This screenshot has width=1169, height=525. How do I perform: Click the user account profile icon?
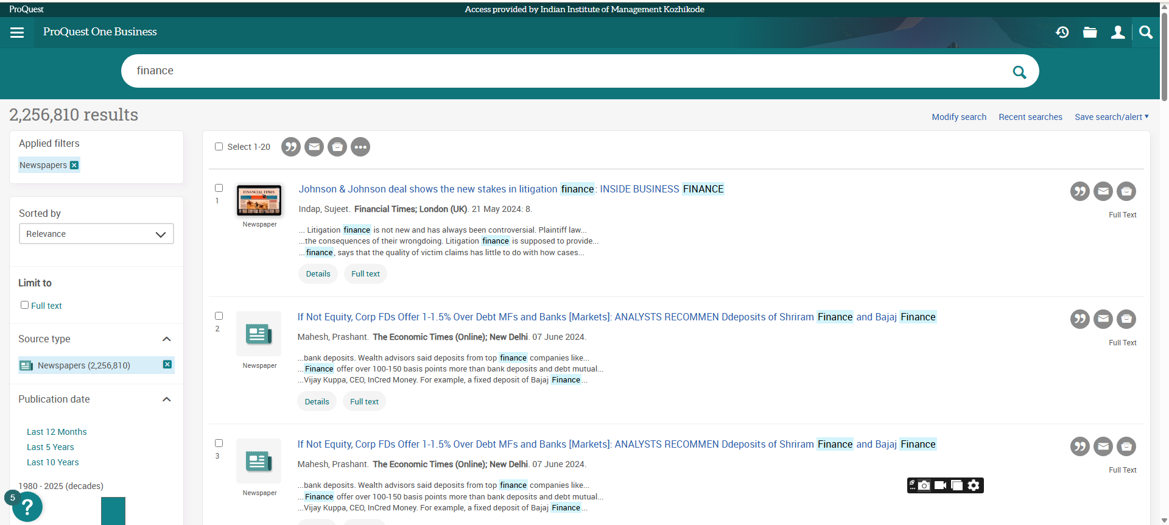coord(1117,32)
